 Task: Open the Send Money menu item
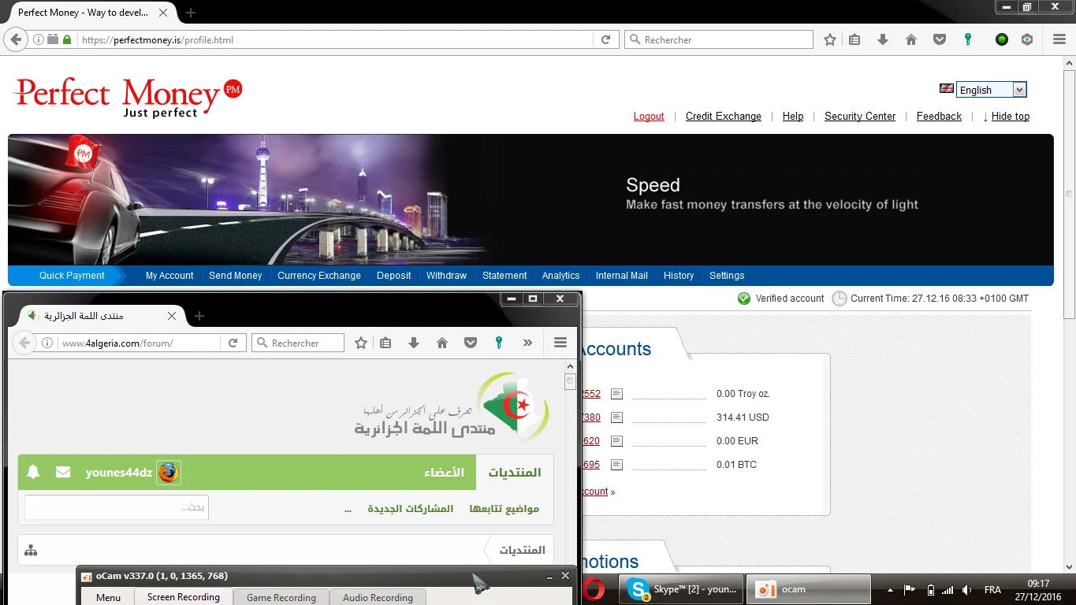[235, 276]
